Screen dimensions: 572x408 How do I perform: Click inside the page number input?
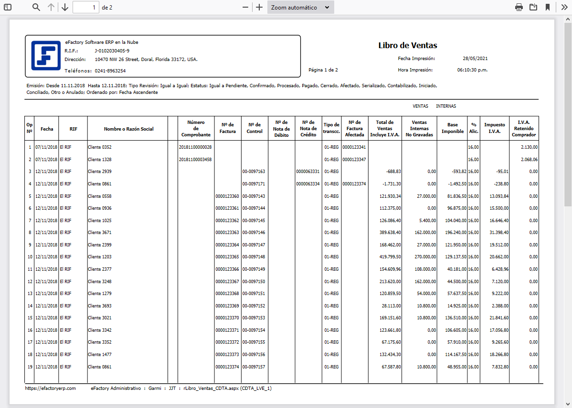point(86,7)
